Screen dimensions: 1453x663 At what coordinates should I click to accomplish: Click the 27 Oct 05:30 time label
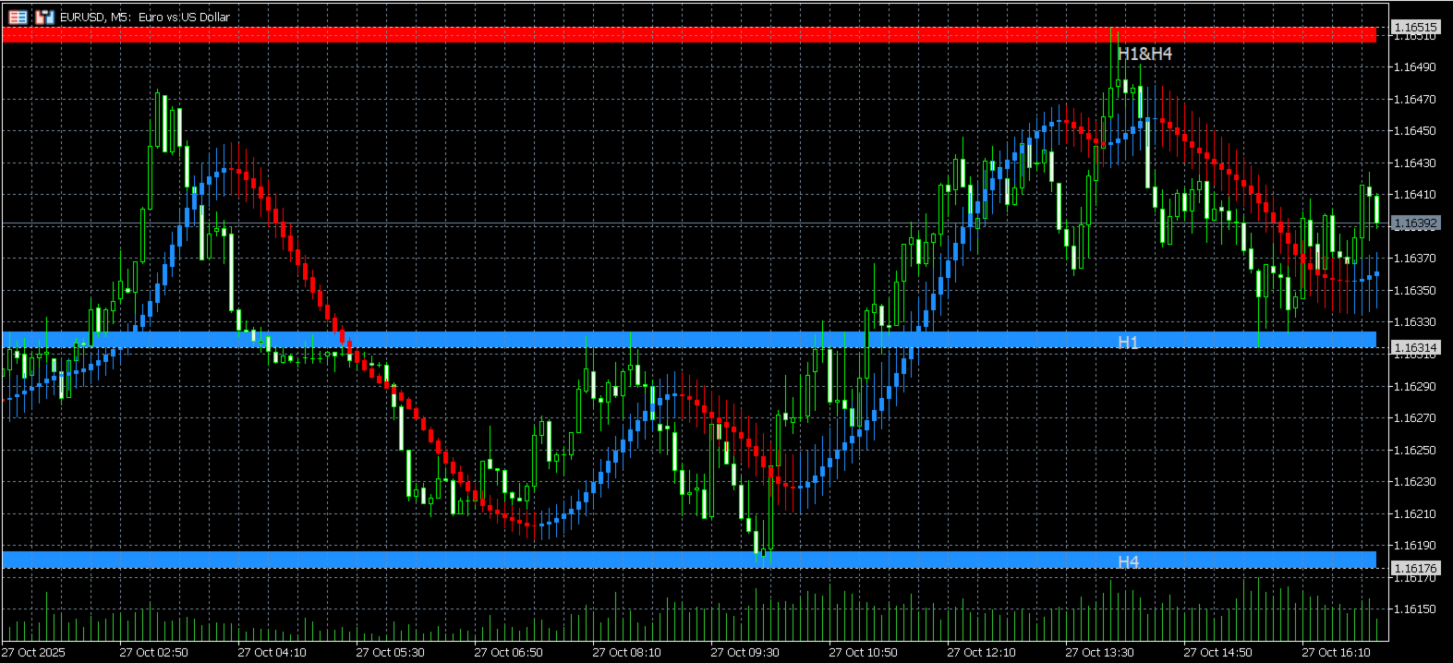(x=390, y=652)
